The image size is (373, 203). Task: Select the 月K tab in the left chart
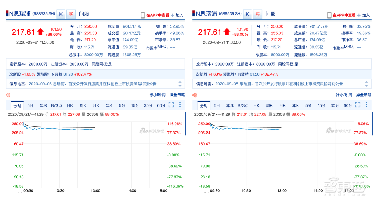click(96, 106)
